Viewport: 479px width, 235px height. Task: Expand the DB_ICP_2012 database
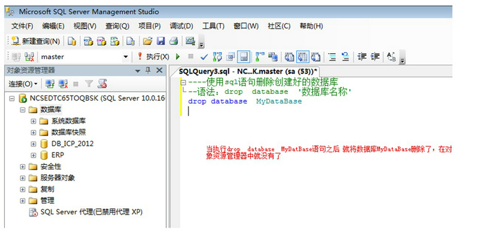(x=34, y=144)
